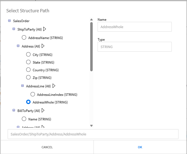Select the City (STRING) radio button

pos(28,55)
